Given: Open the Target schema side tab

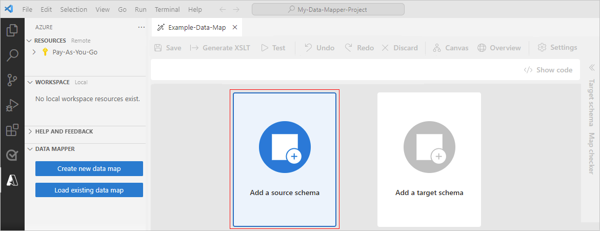Looking at the screenshot, I should point(592,103).
